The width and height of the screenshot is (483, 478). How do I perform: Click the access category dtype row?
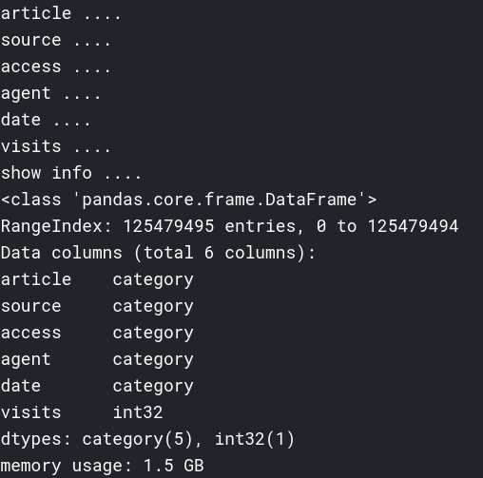click(97, 334)
